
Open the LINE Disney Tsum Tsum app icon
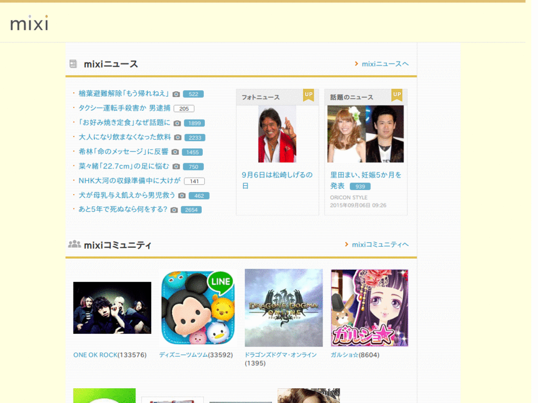(x=198, y=307)
